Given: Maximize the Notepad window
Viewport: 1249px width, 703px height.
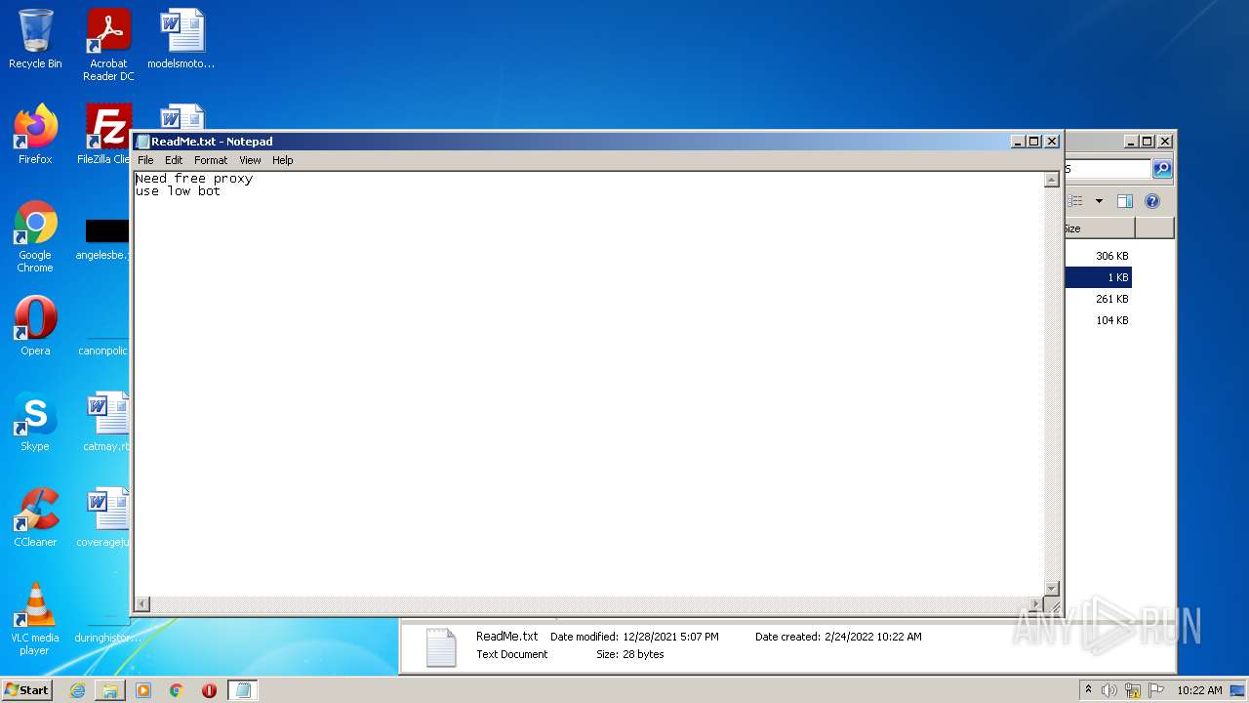Looking at the screenshot, I should (1035, 142).
